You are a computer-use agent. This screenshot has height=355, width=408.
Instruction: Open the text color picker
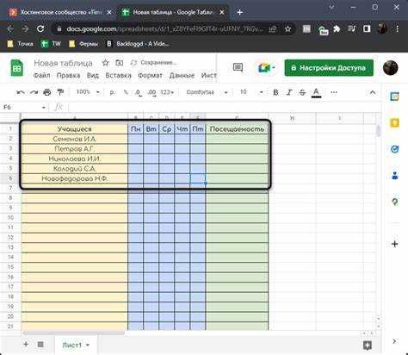click(316, 92)
